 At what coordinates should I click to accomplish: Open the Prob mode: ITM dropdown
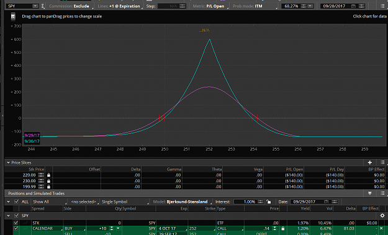(x=255, y=6)
